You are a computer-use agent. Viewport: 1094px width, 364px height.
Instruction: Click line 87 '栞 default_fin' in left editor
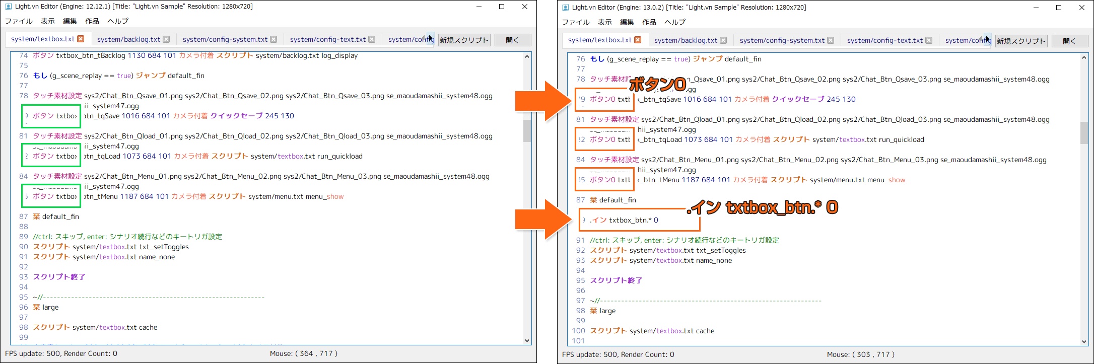click(x=56, y=216)
